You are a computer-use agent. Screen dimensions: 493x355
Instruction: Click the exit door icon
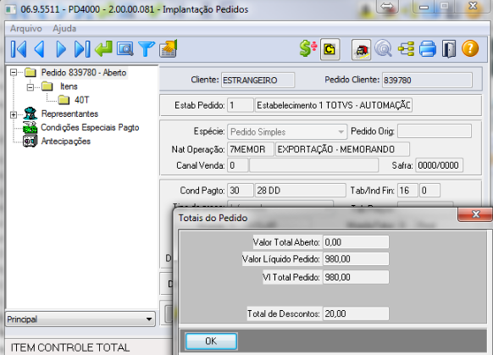pos(449,49)
